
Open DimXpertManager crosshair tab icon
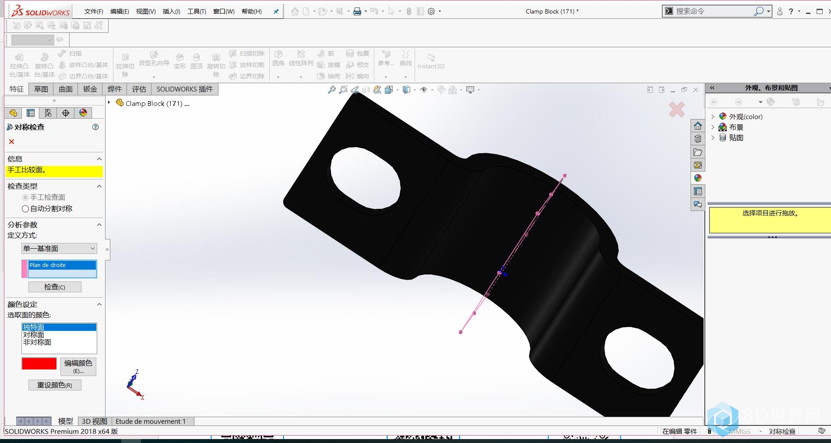point(66,113)
